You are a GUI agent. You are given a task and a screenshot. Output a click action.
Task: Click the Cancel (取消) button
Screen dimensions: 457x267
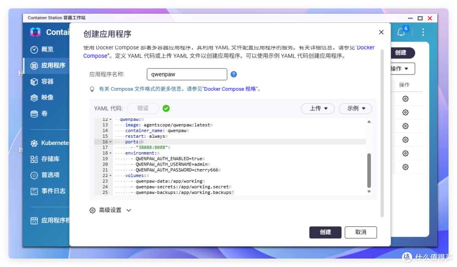coord(361,232)
